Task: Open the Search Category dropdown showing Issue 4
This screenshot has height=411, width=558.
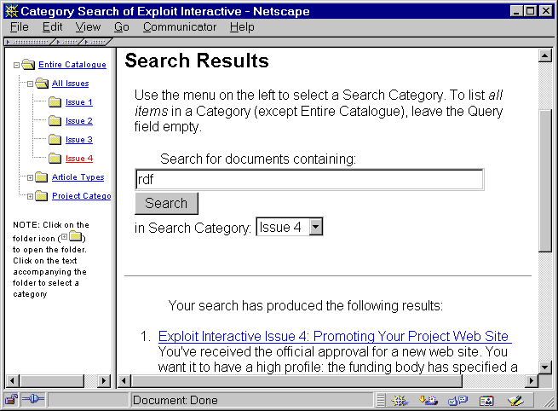Action: coord(316,227)
